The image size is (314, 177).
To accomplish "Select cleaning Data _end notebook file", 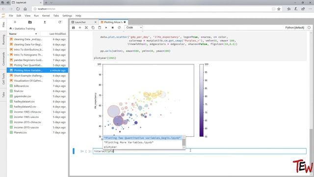I will pos(37,39).
